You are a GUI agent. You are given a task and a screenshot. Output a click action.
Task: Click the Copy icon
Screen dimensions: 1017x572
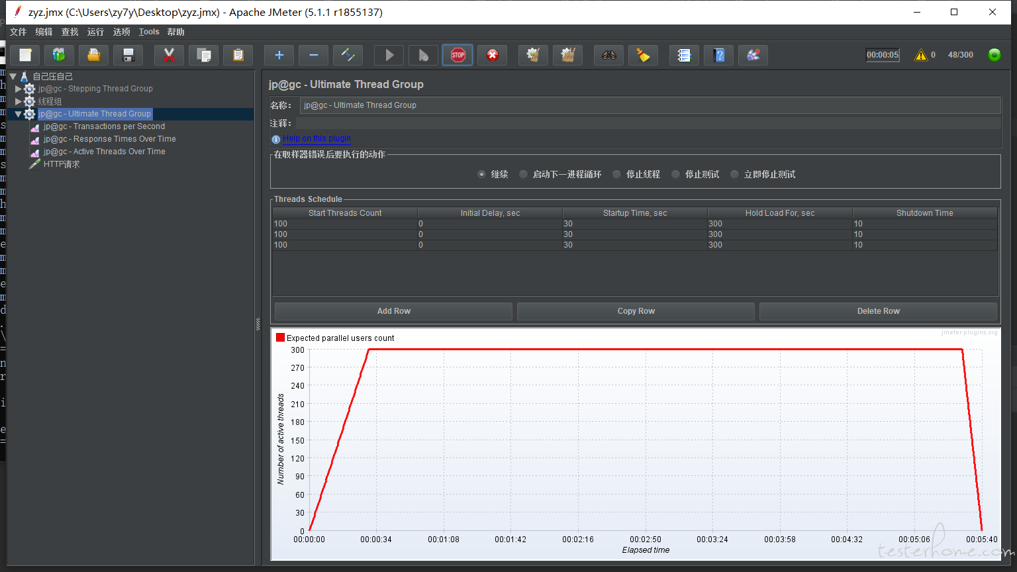[x=204, y=55]
